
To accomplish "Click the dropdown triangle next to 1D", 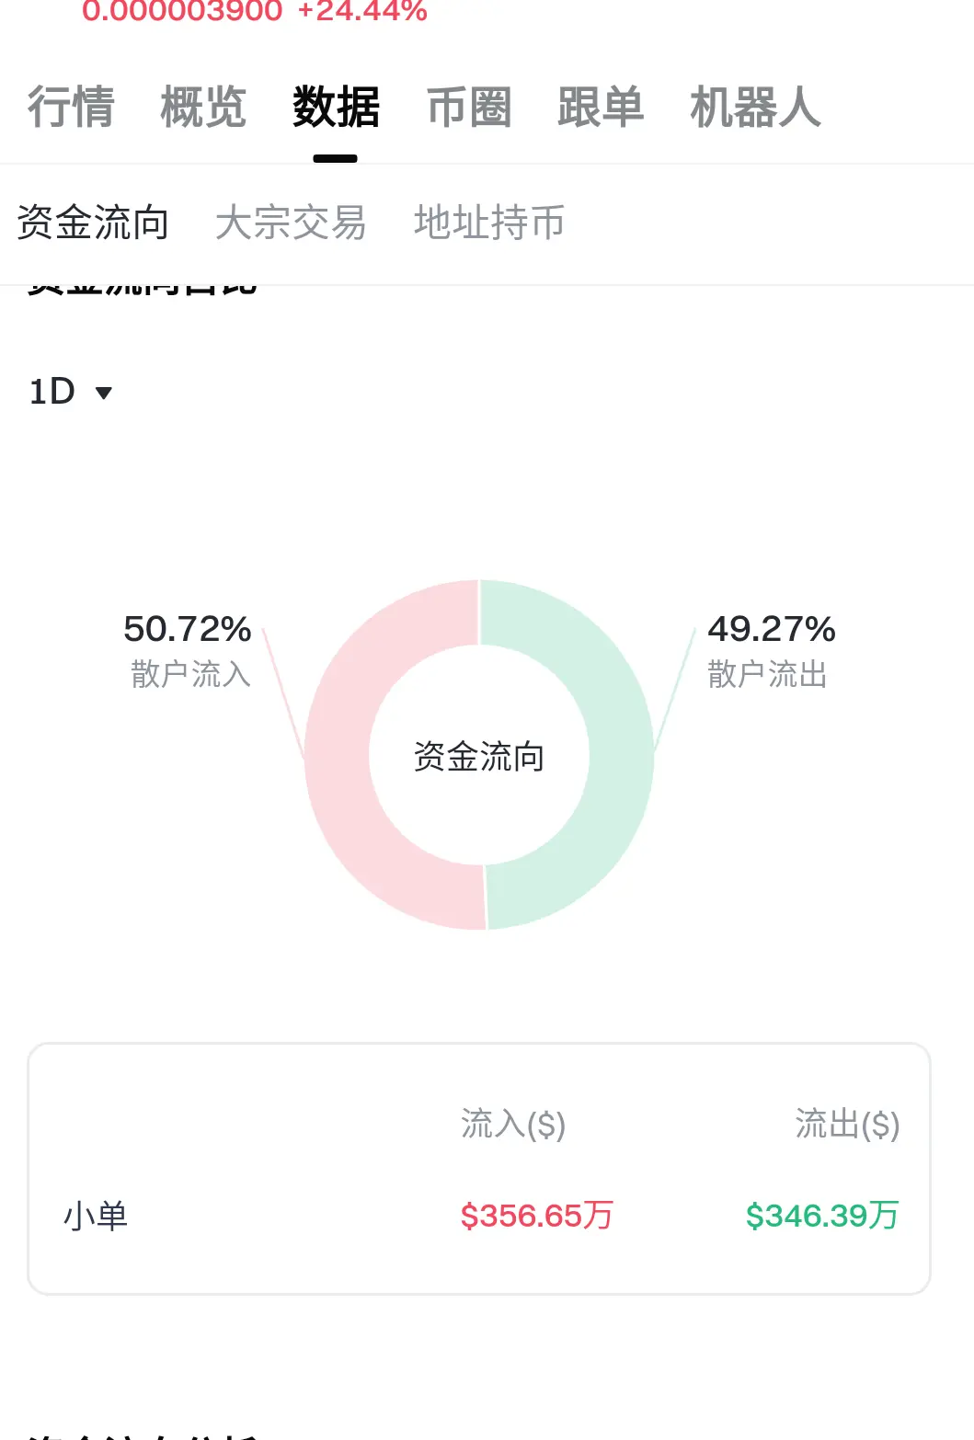I will coord(104,393).
